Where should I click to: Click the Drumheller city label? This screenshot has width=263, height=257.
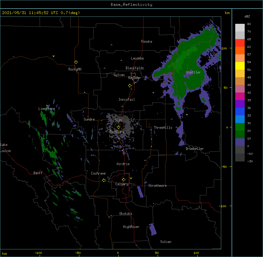point(195,149)
